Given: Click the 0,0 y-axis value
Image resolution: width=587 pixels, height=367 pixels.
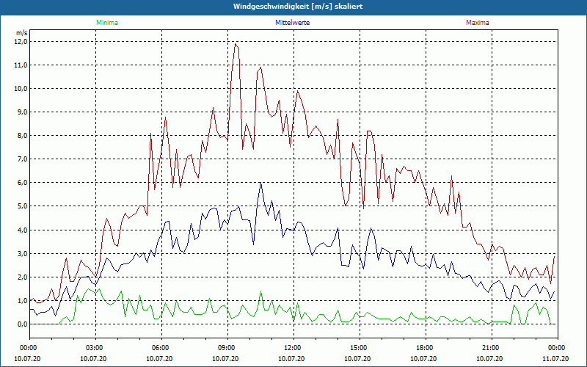Looking at the screenshot, I should click(22, 324).
